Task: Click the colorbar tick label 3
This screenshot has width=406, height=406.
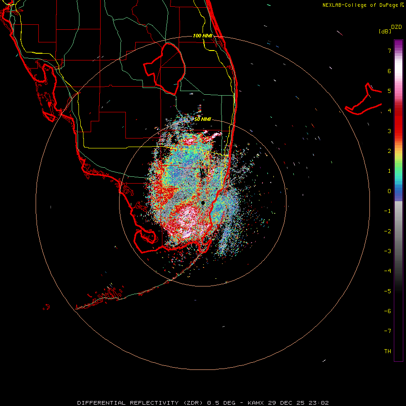Action: pos(389,131)
